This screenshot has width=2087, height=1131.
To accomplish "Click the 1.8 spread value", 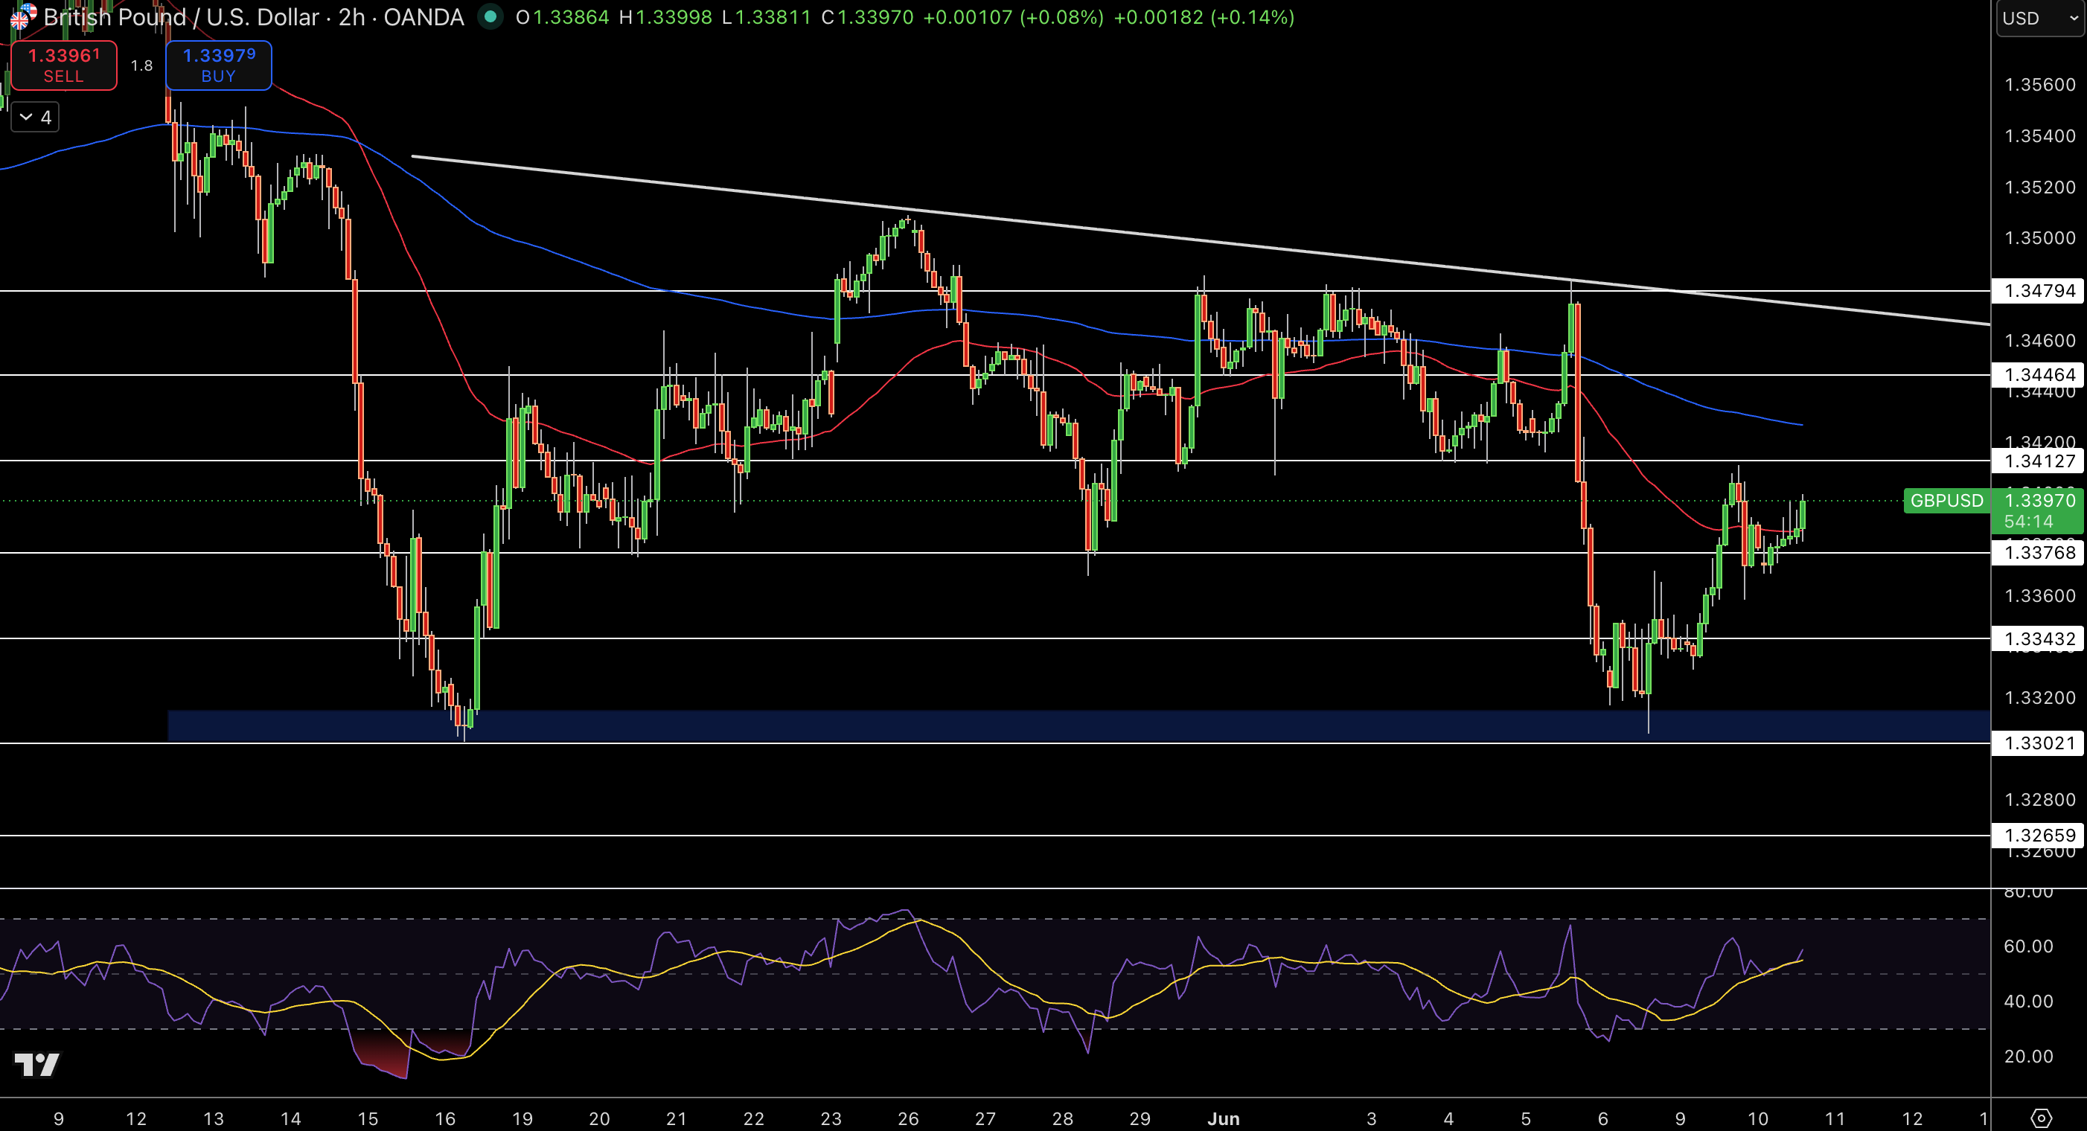I will pos(141,65).
